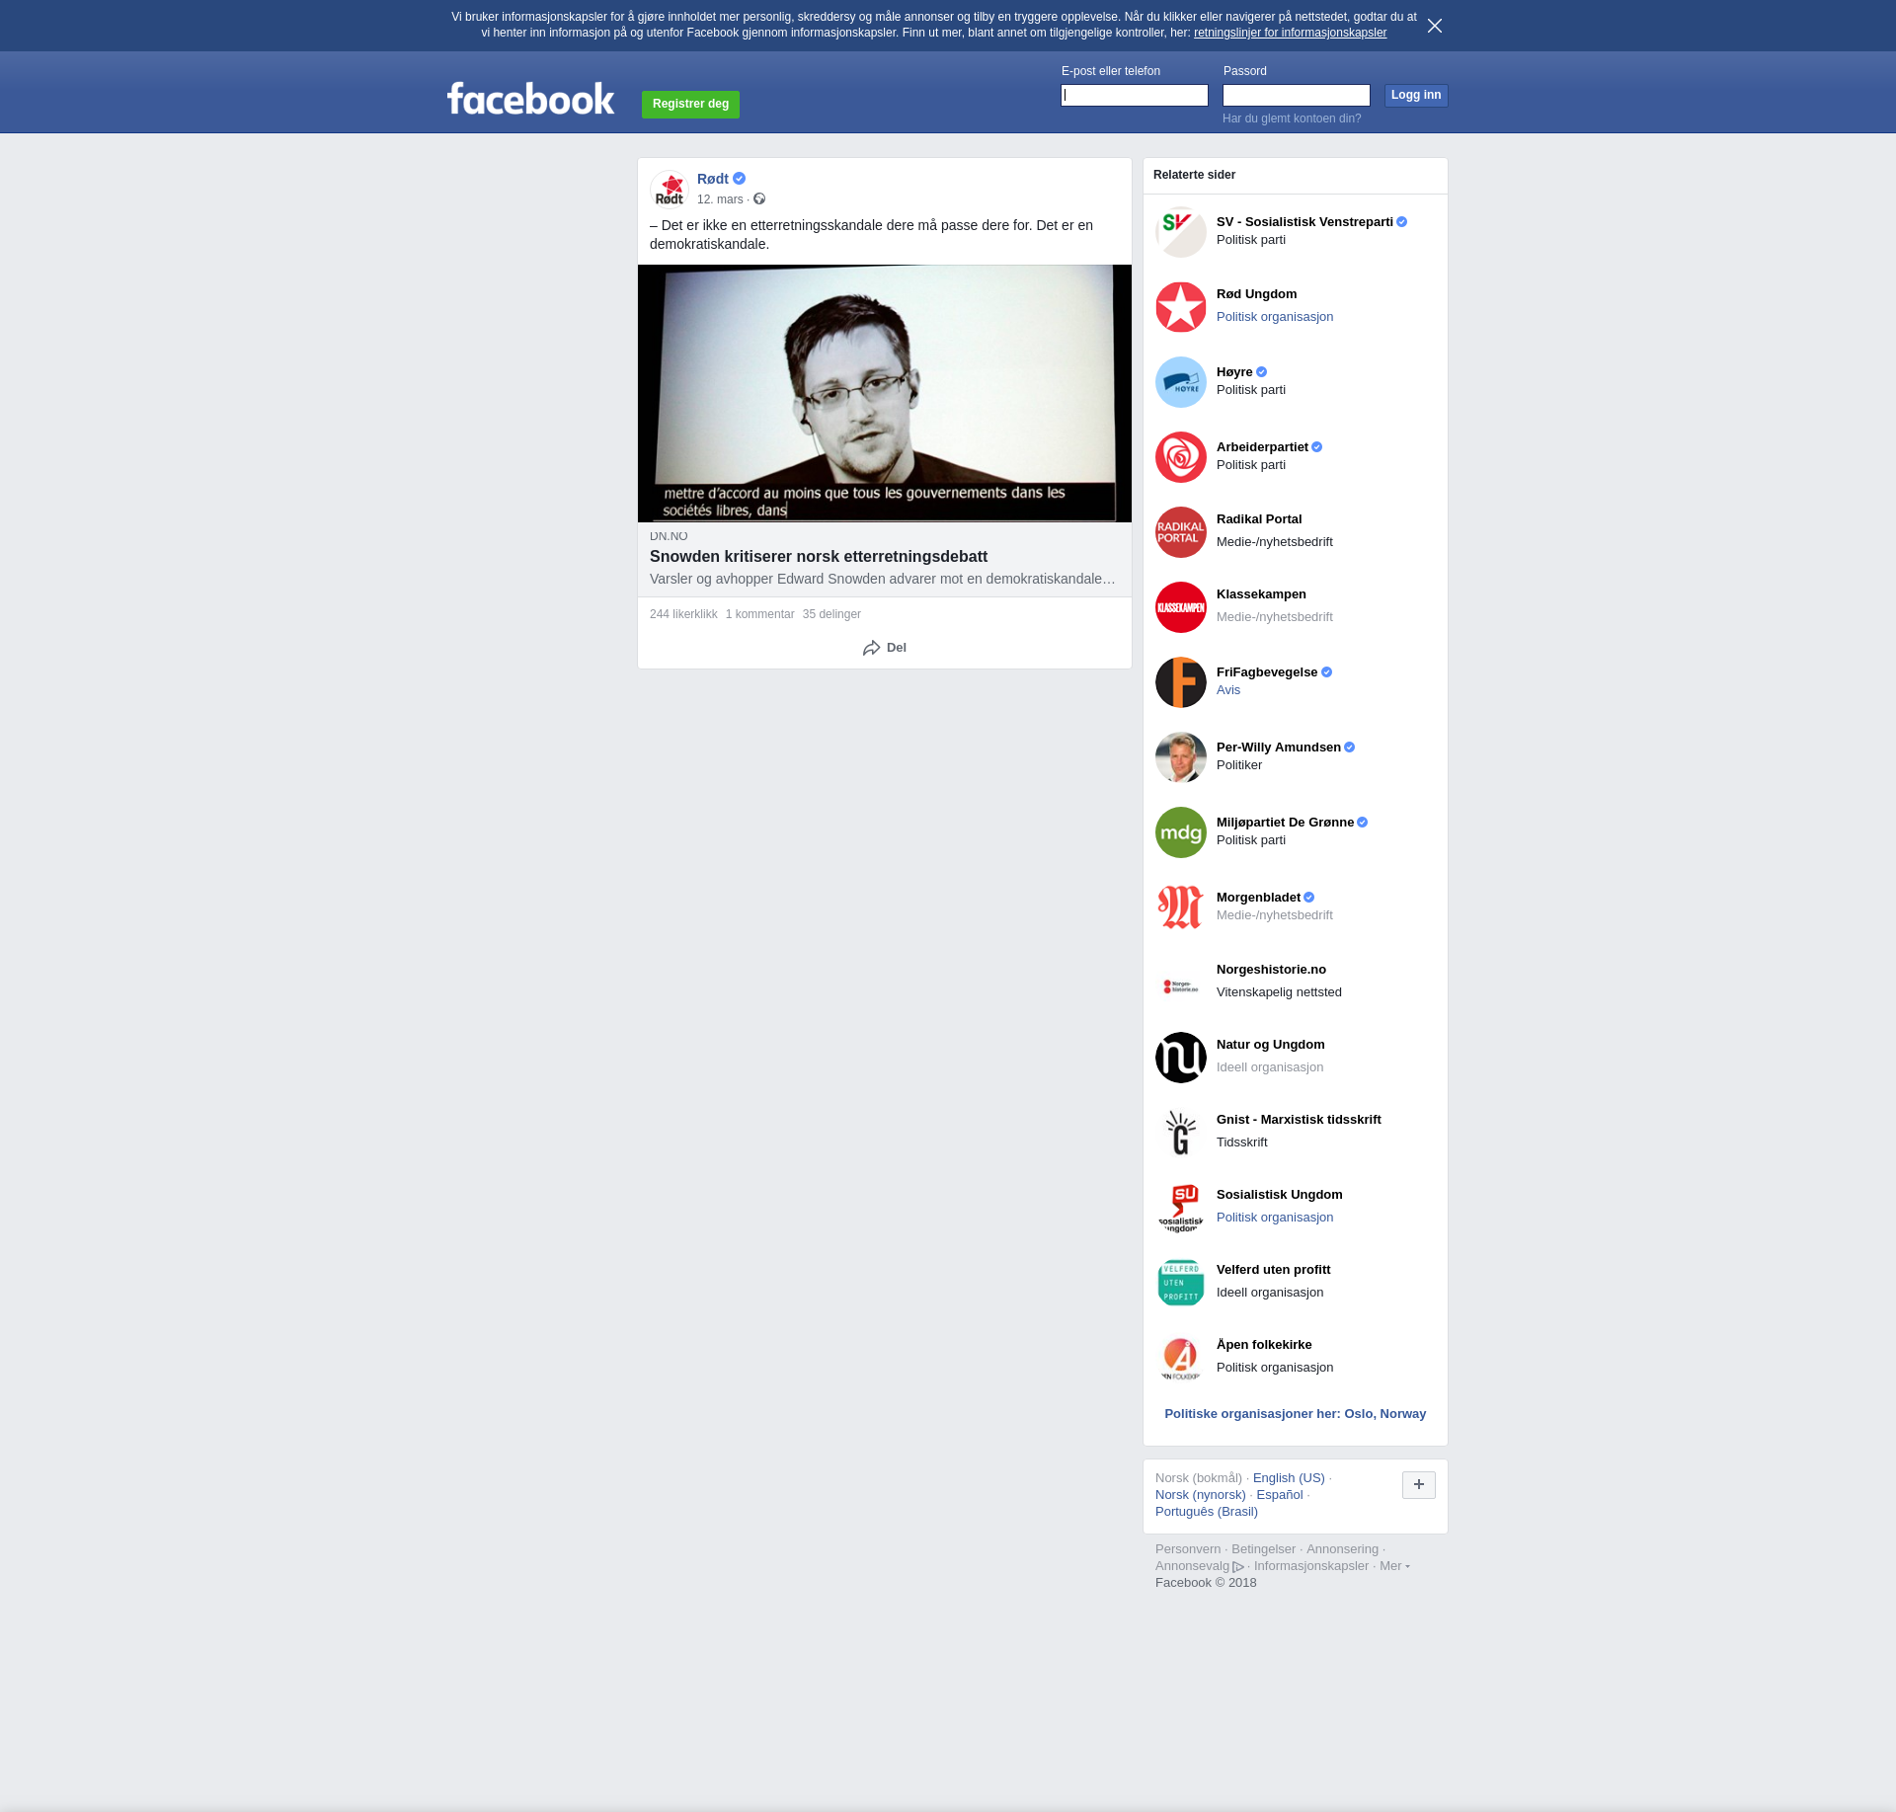Open Politiske organisasjoner her: Oslo, Norway

[x=1295, y=1414]
